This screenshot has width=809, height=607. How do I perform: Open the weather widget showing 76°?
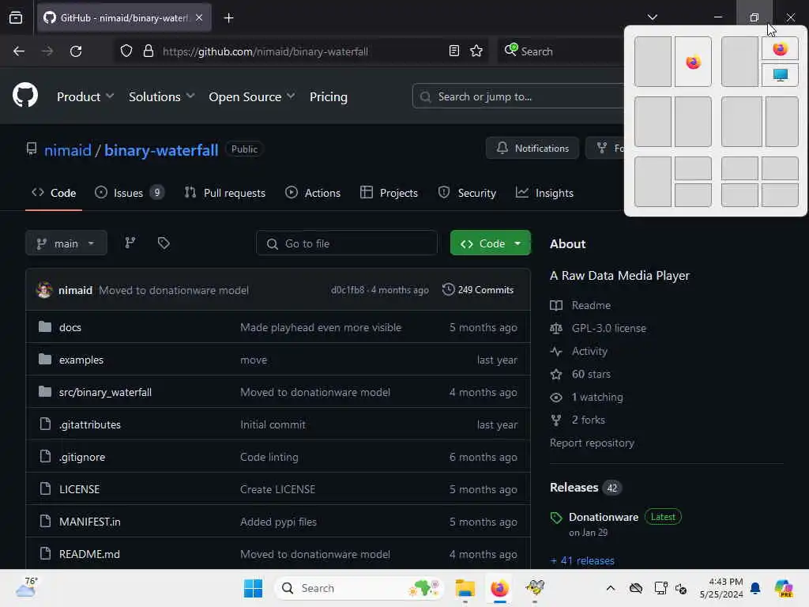[26, 587]
